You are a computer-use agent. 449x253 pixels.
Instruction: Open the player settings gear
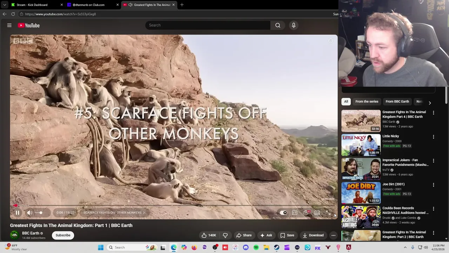coord(306,213)
